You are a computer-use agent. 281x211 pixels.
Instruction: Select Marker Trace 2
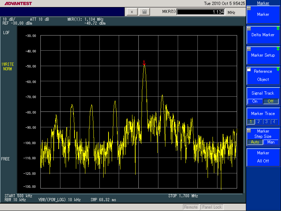coord(259,122)
